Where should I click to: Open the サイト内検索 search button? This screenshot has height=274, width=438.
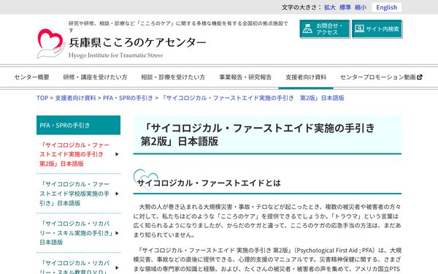click(x=377, y=28)
